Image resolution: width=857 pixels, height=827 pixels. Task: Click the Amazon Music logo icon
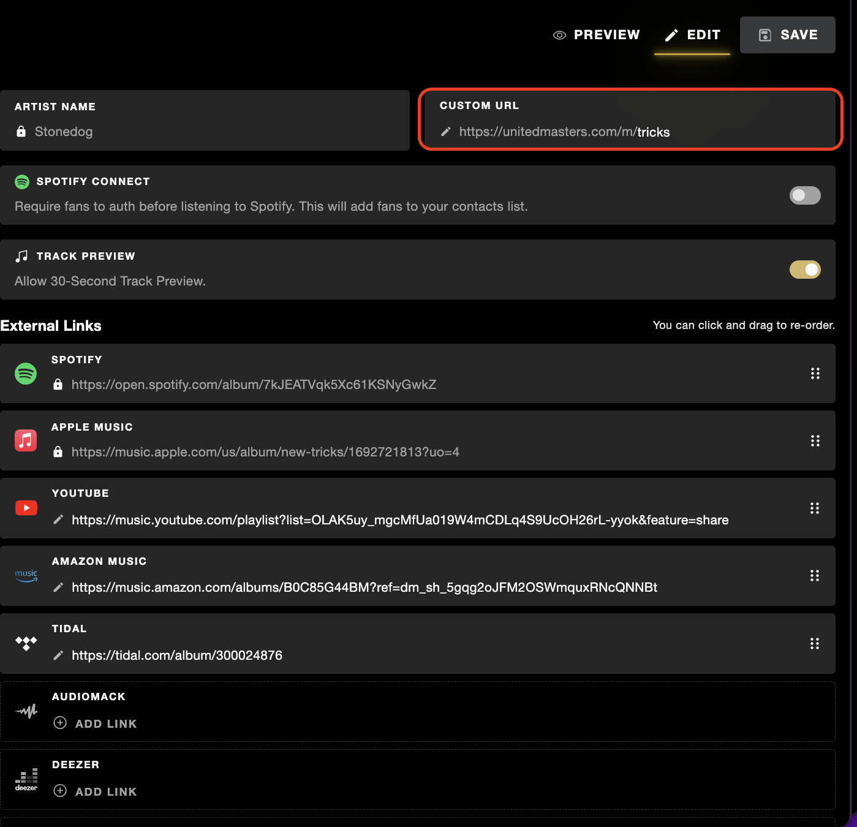[x=26, y=576]
